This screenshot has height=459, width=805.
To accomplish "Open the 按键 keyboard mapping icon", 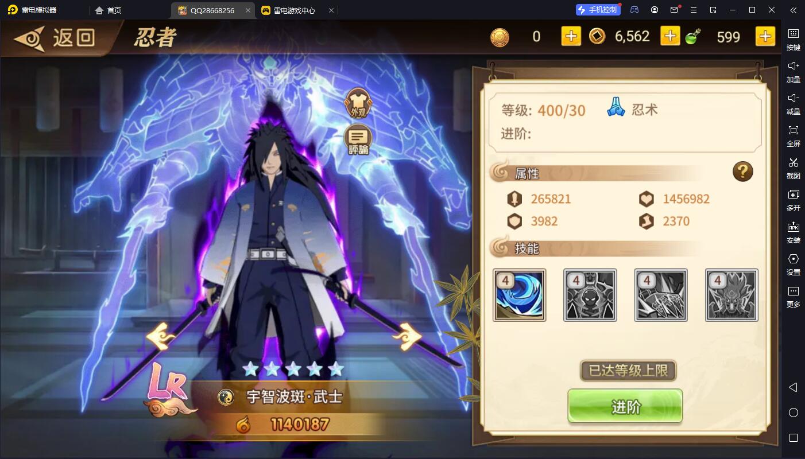I will (793, 39).
